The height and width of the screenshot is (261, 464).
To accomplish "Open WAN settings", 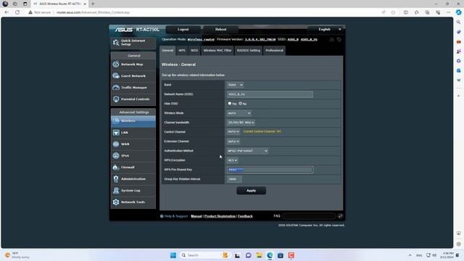I will pos(133,144).
